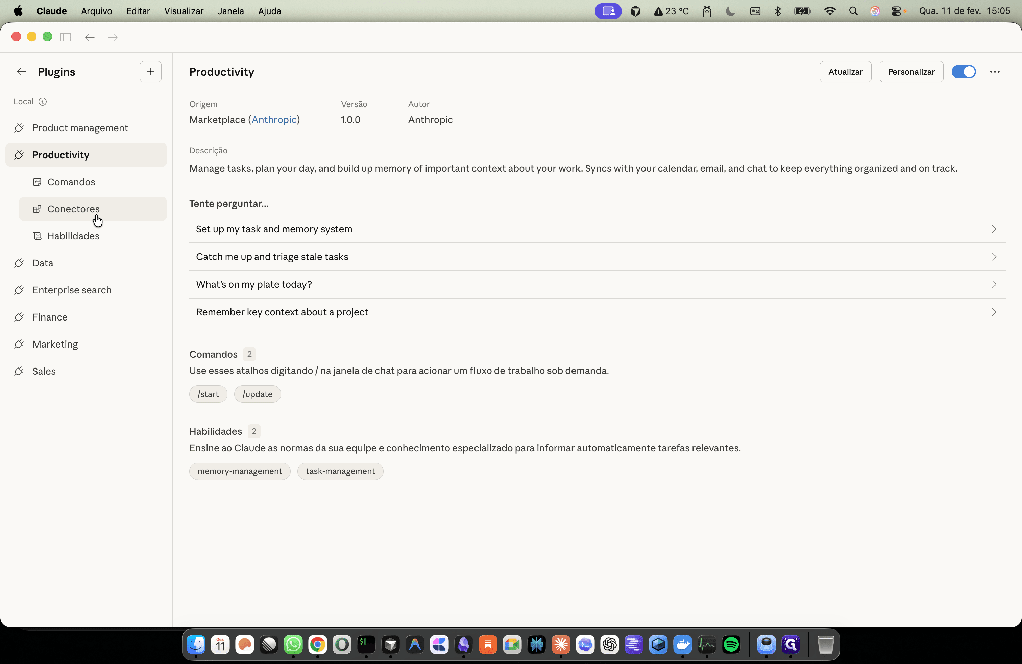This screenshot has height=664, width=1022.
Task: Select the Finance plugin
Action: [86, 317]
